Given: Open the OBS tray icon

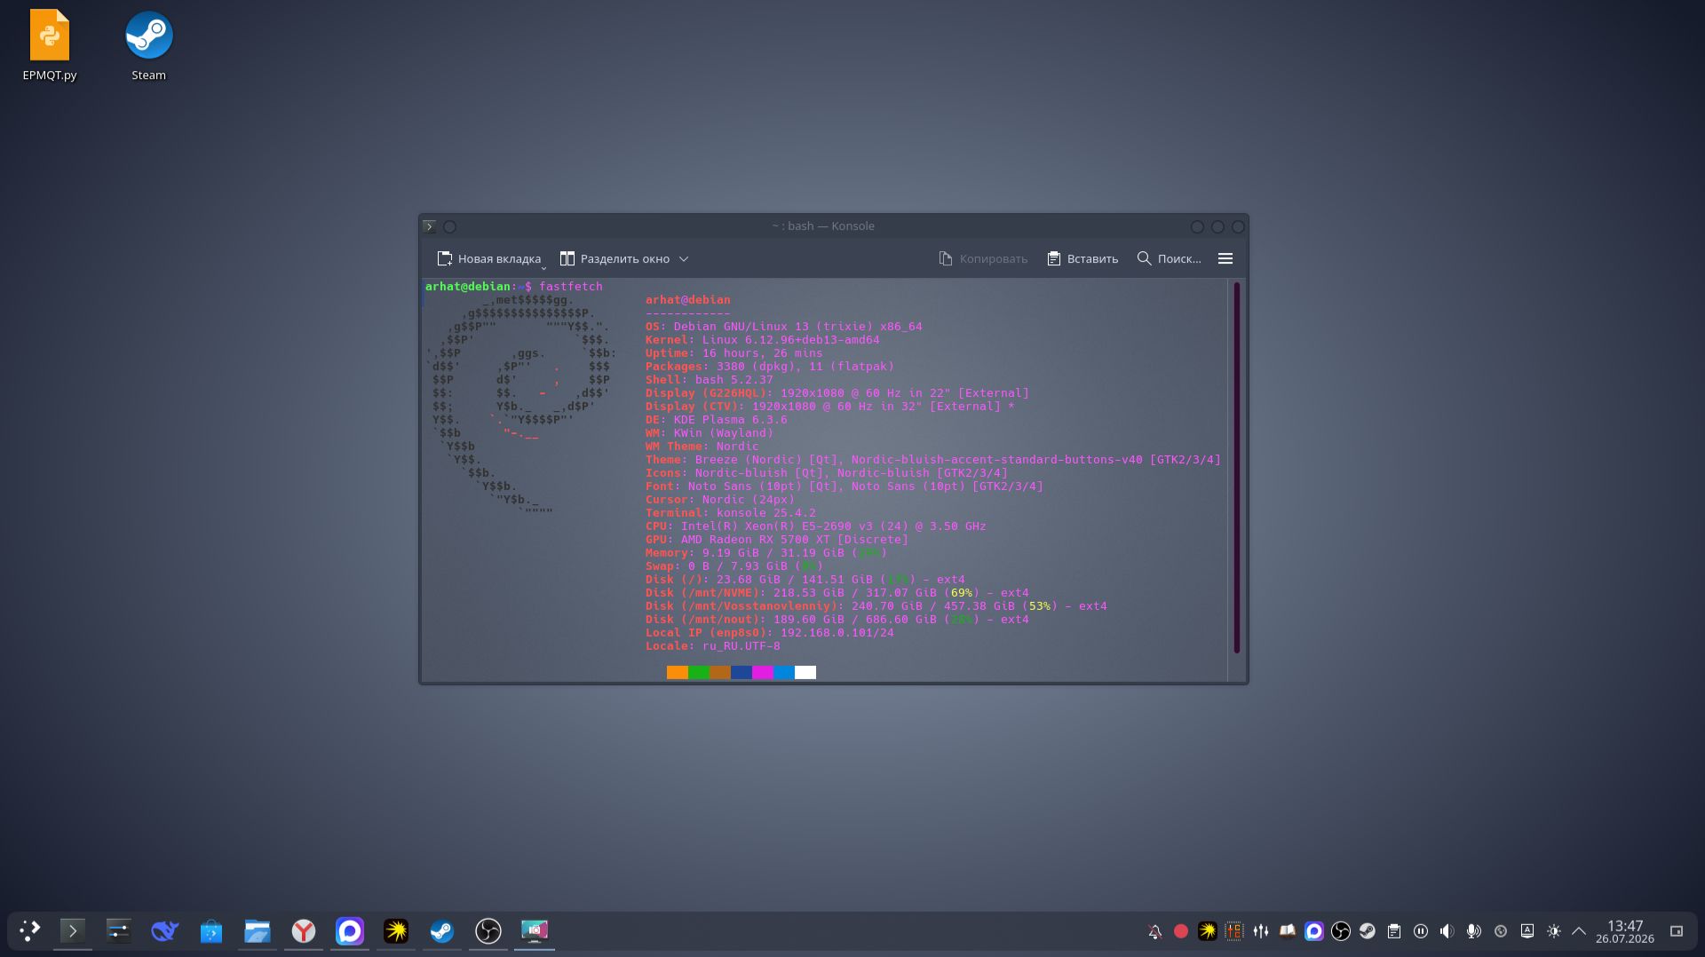Looking at the screenshot, I should tap(1341, 931).
